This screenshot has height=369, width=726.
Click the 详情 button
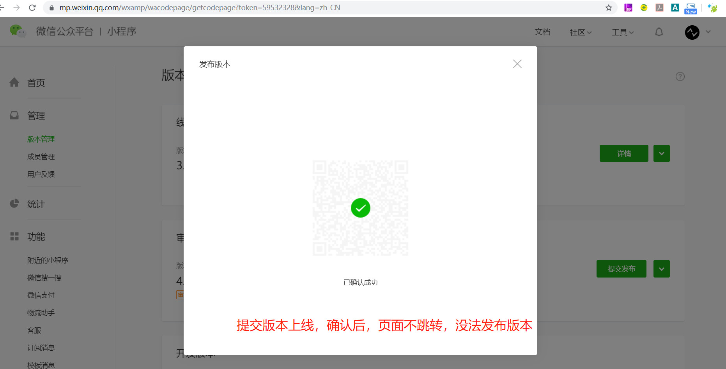(624, 153)
